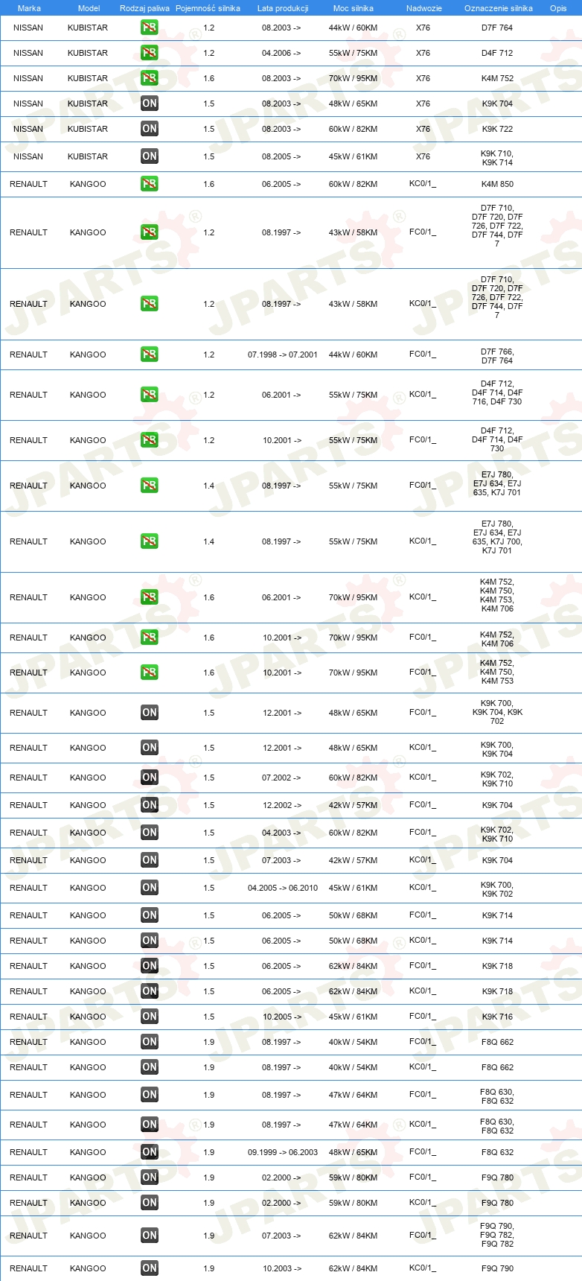Click KUBISTAR in K9K 704 row
The image size is (582, 1281).
[x=88, y=104]
